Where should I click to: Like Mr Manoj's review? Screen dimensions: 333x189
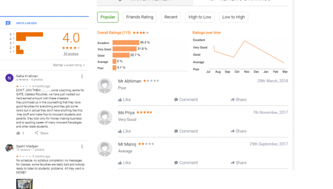click(124, 163)
